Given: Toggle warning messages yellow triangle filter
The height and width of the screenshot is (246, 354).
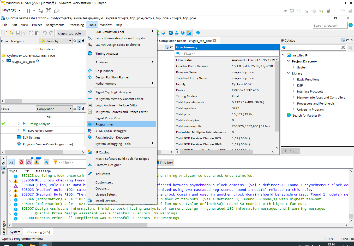Looking at the screenshot, I should tap(37, 162).
